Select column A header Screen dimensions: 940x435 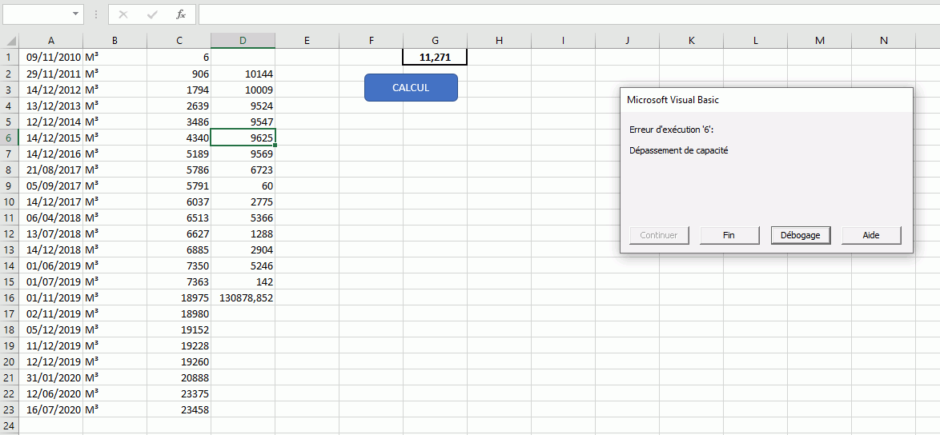pyautogui.click(x=51, y=41)
